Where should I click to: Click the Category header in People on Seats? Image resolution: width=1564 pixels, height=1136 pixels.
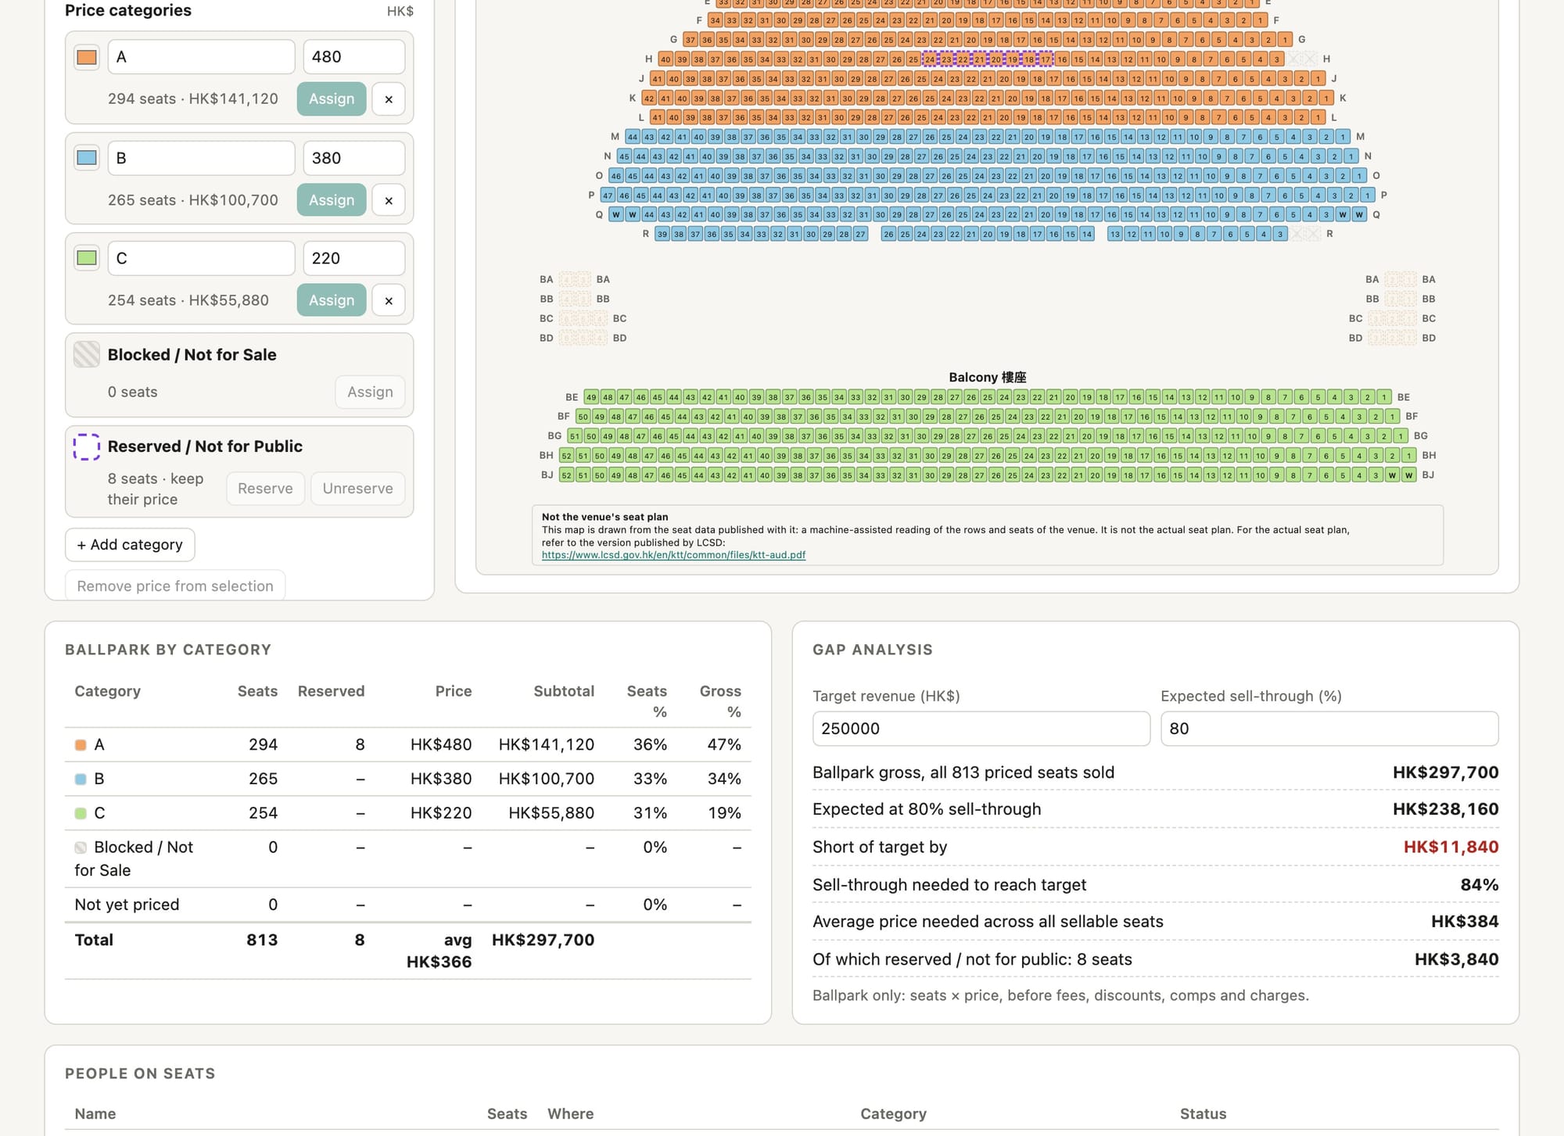[893, 1114]
